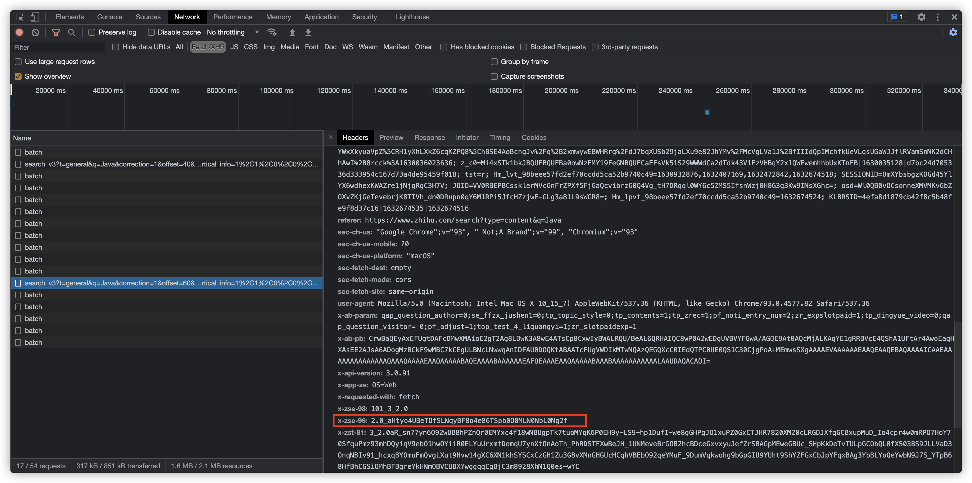This screenshot has width=972, height=483.
Task: Enable the Disable cache checkbox
Action: coord(151,32)
